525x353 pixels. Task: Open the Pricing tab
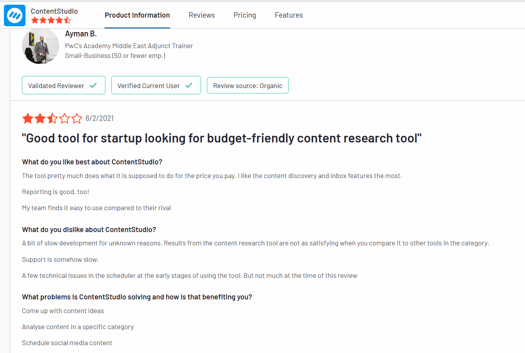click(x=244, y=15)
